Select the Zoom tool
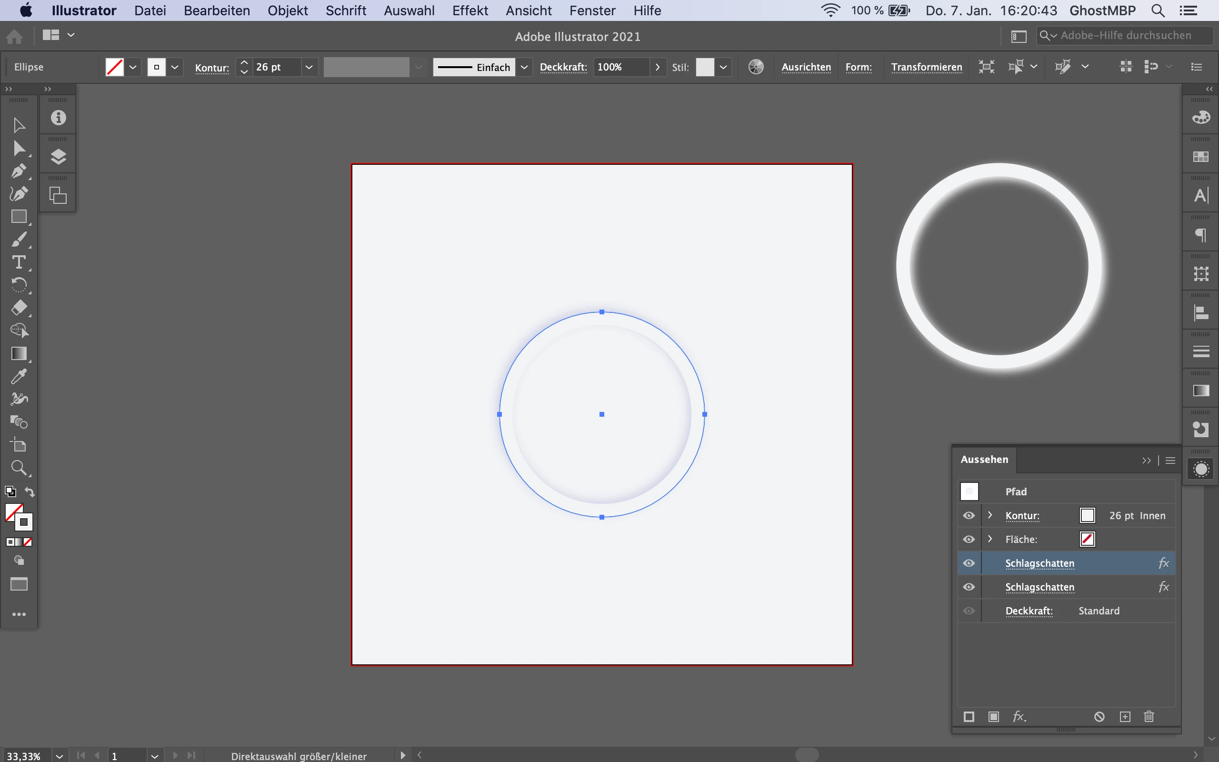Screen dimensions: 1219x762 point(19,468)
